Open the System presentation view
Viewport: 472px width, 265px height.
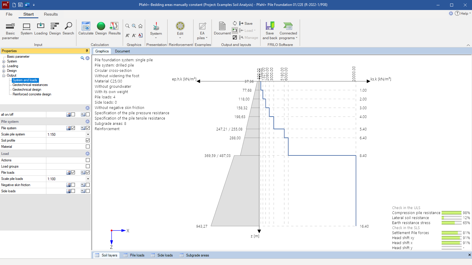156,30
